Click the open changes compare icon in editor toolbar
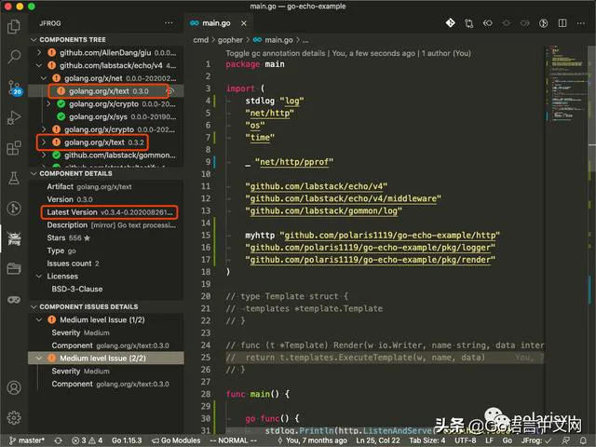The image size is (596, 447). pyautogui.click(x=469, y=23)
